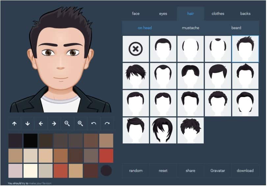Redo the last change
Screen dimensions: 267x187
click(107, 124)
